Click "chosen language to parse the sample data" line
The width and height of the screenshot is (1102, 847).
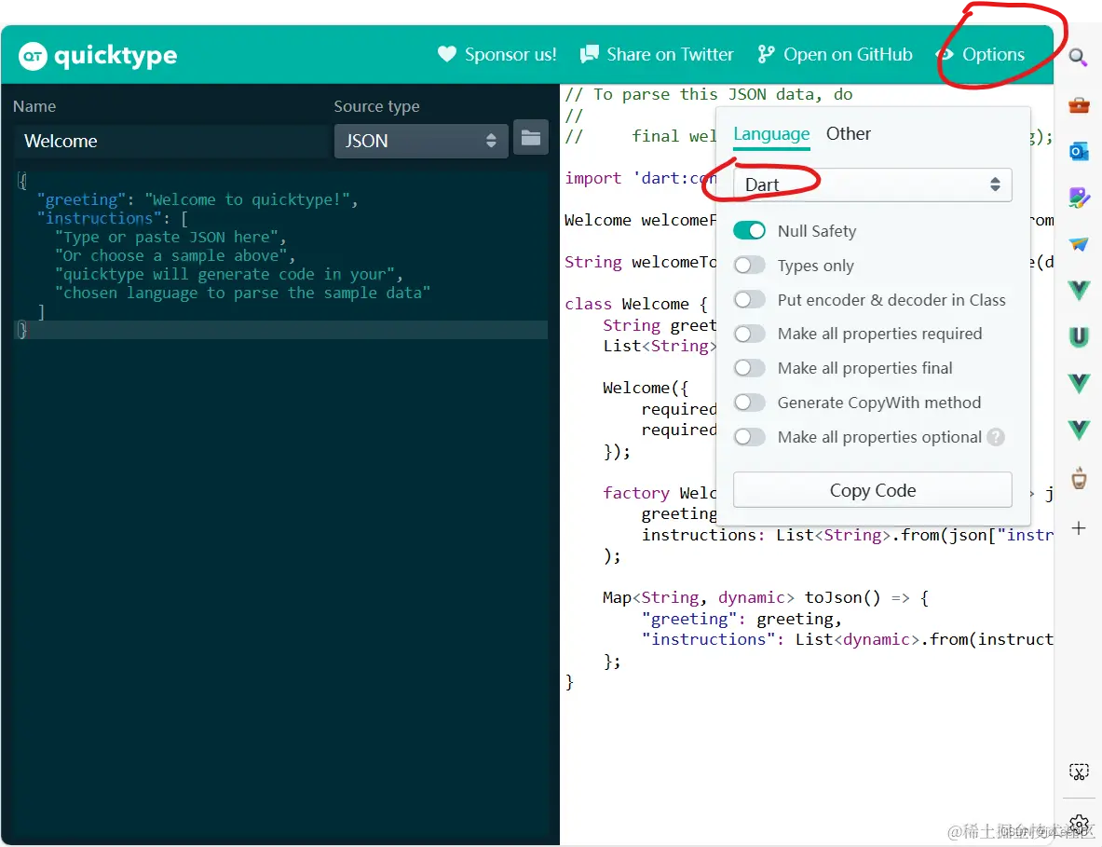point(242,294)
